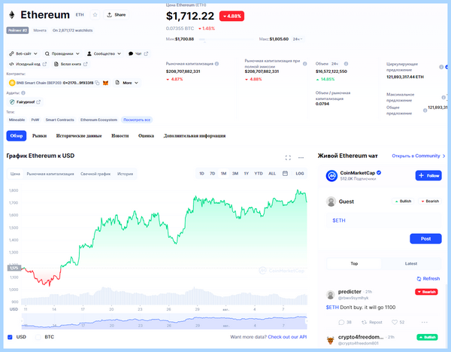This screenshot has height=352, width=451.
Task: Uncheck the USD checkbox below the chart
Action: click(x=10, y=337)
